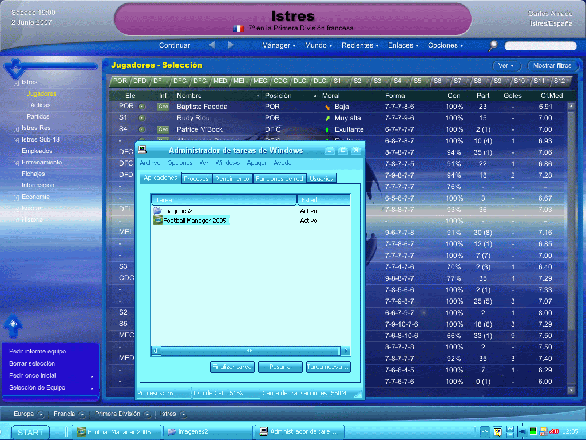586x440 pixels.
Task: Open Pedir once inicial submenu
Action: point(50,376)
